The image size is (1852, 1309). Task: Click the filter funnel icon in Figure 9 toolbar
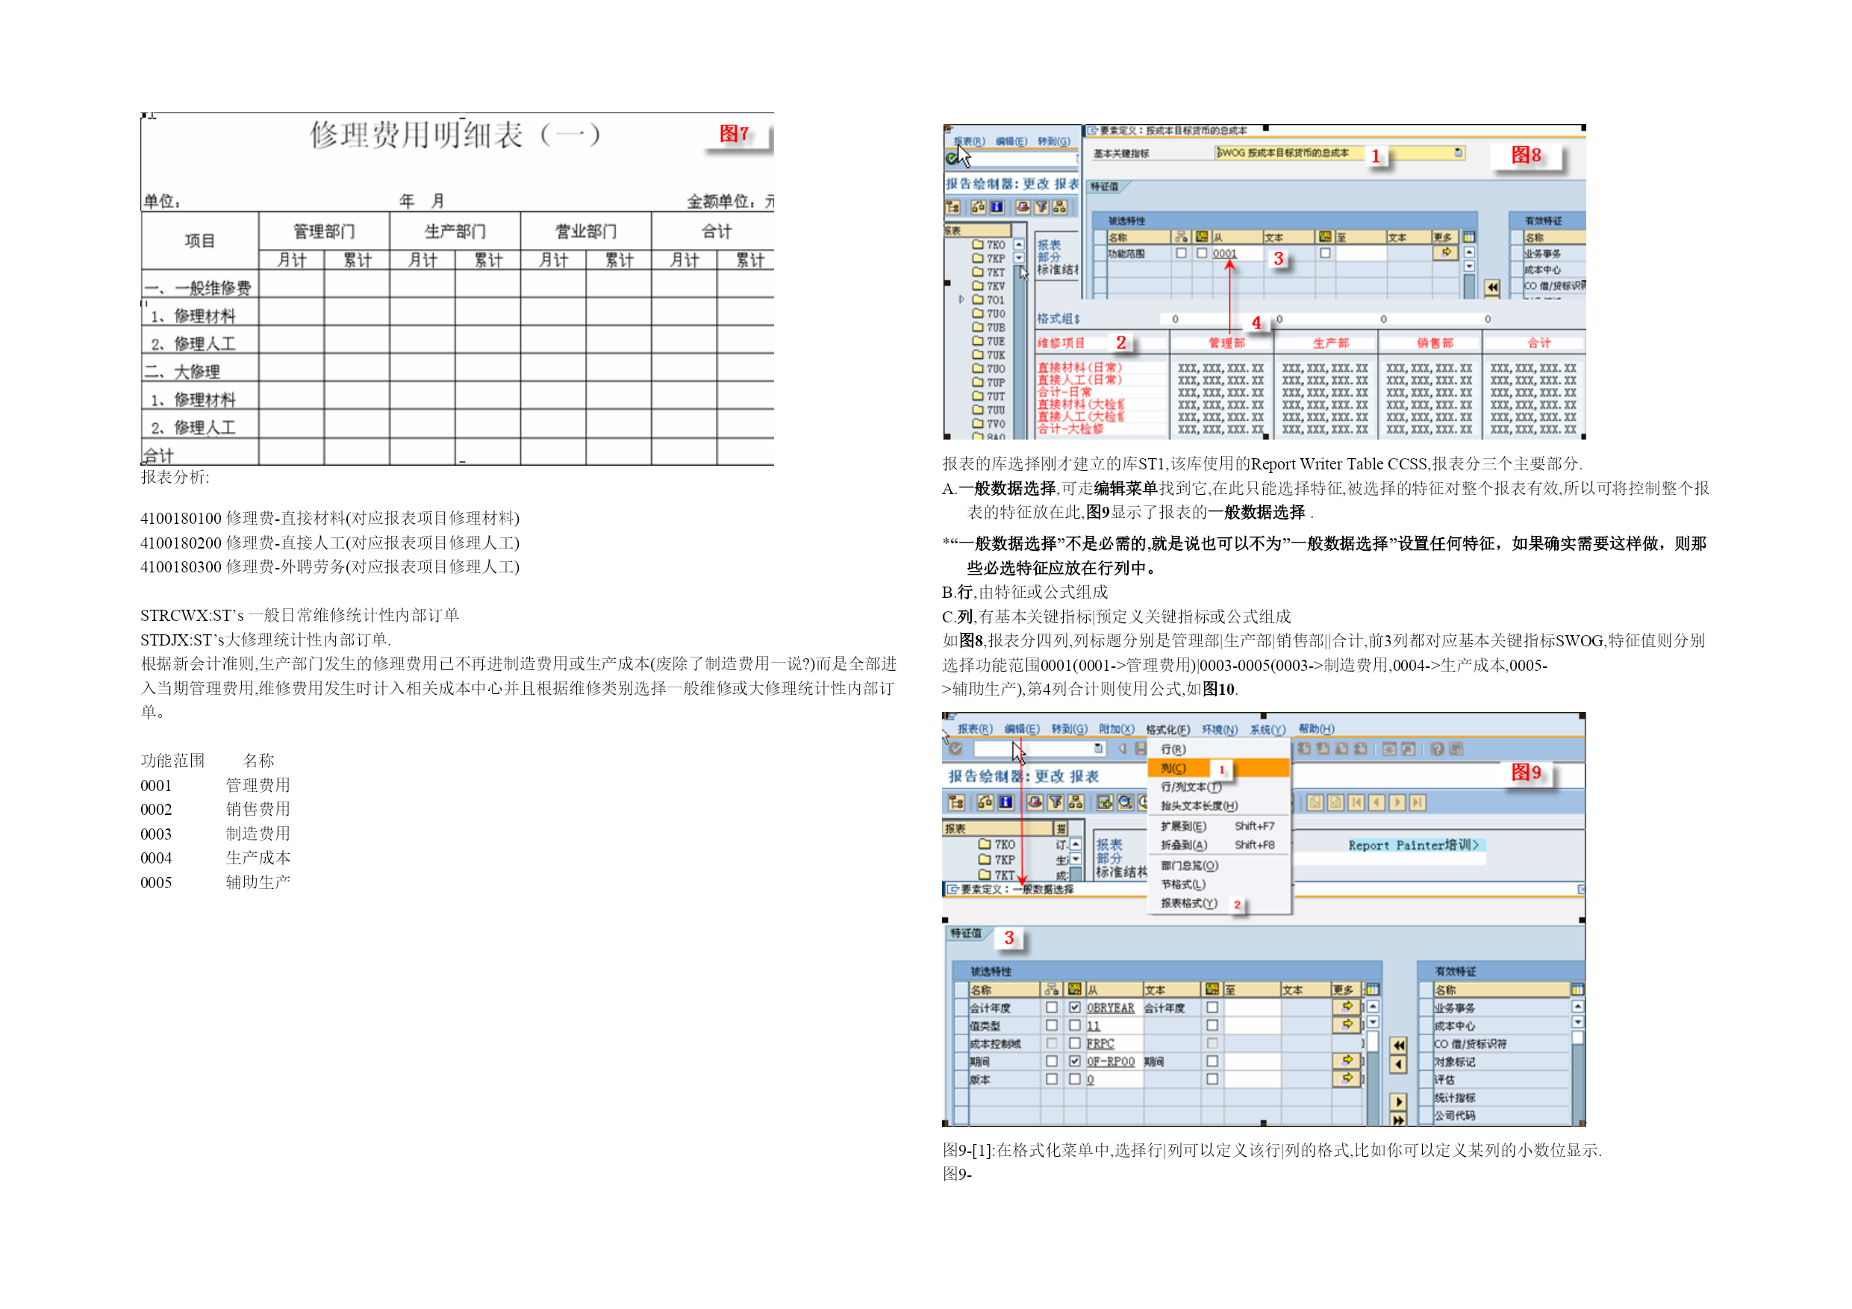tap(1056, 802)
